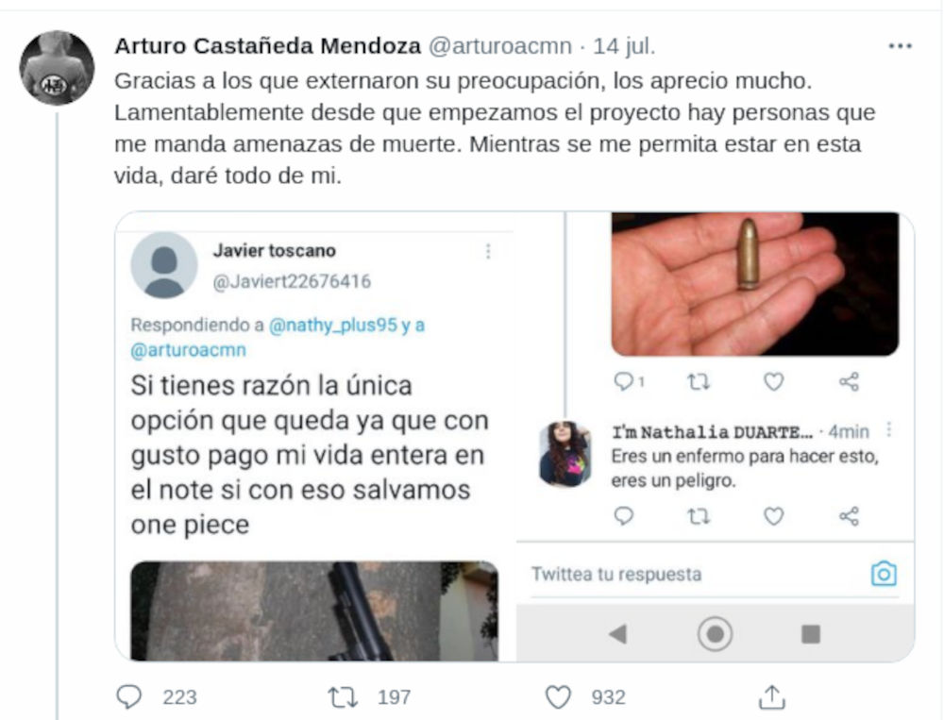Open the @arturoacmn handle in the header
The width and height of the screenshot is (944, 720).
click(x=499, y=46)
